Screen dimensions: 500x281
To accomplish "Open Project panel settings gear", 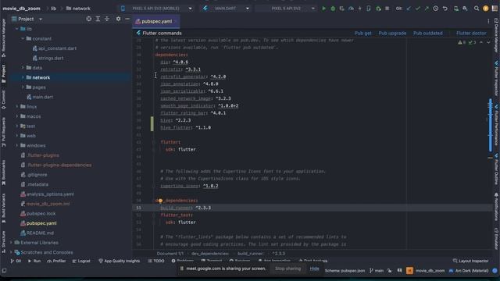I will point(118,19).
